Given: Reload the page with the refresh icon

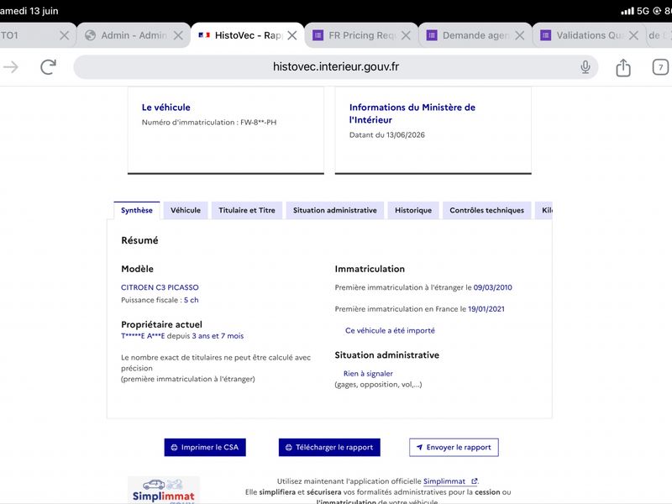Looking at the screenshot, I should (48, 67).
